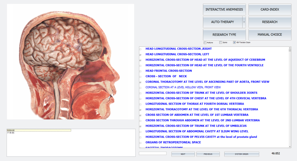Click the icon next to (8) in disease list

tap(10, 133)
